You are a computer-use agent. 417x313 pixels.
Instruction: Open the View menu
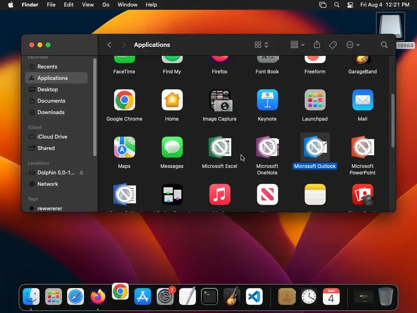88,5
